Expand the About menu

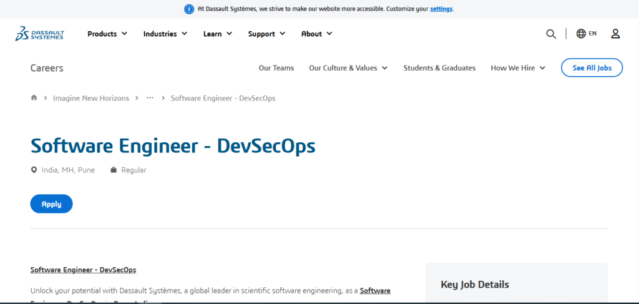pos(316,34)
